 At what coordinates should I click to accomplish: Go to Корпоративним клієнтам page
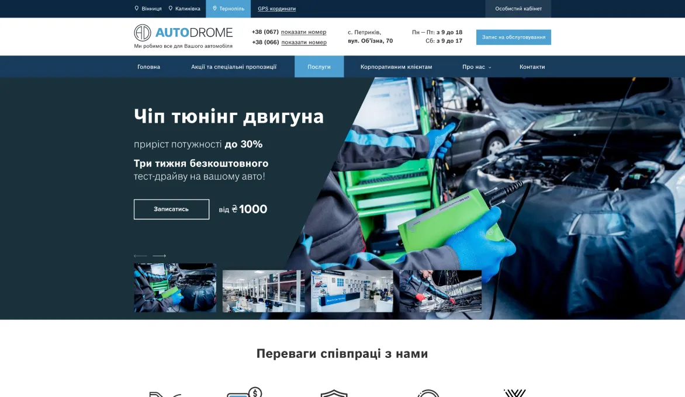tap(396, 67)
